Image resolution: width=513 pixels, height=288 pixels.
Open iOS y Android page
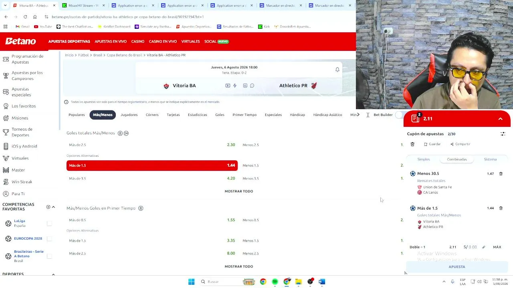point(24,146)
